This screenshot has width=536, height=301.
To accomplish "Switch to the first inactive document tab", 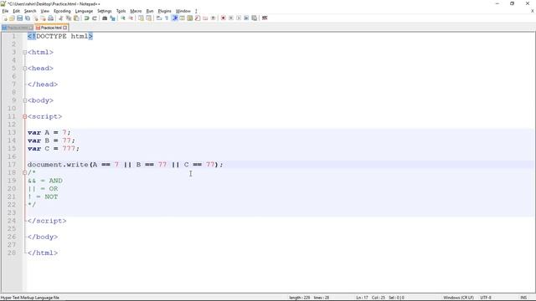I will [17, 28].
